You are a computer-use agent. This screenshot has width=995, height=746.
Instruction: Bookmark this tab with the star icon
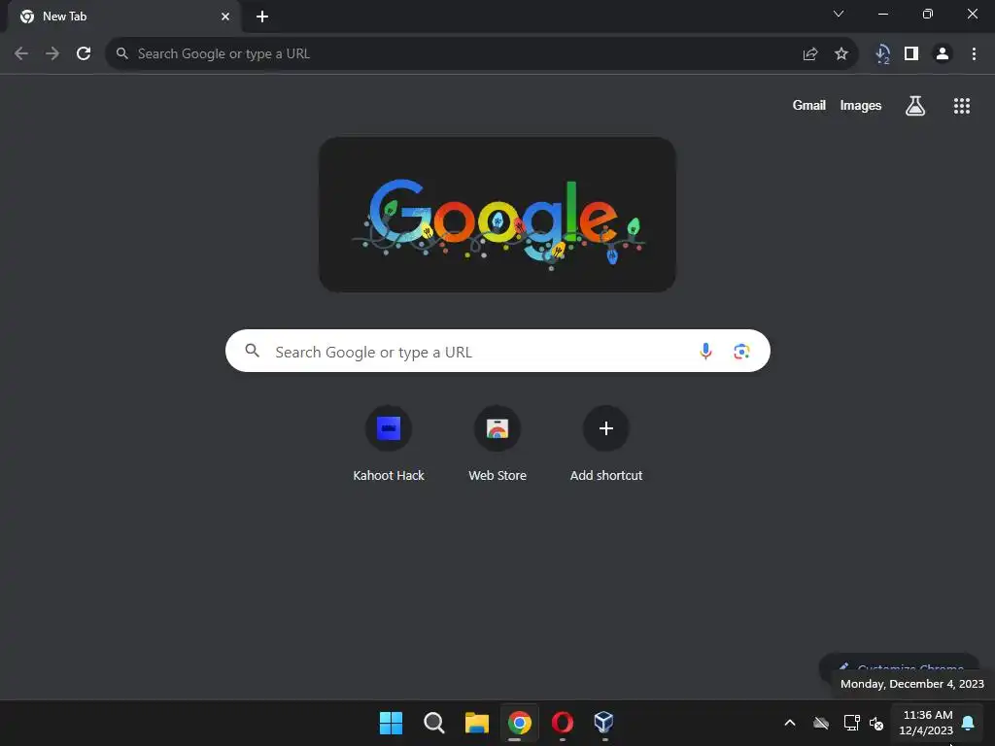841,54
